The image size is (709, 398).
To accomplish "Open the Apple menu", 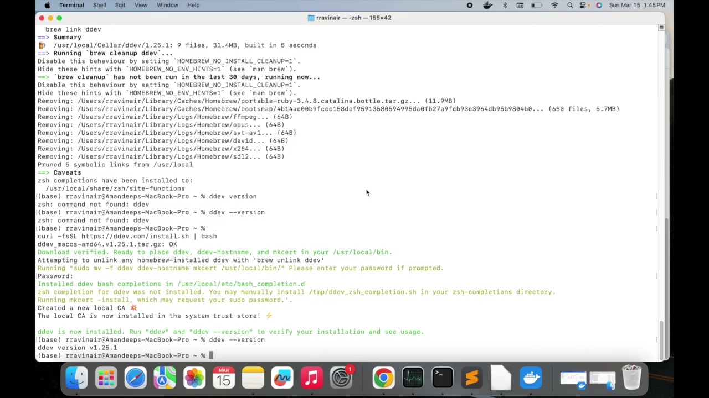I will 47,5.
